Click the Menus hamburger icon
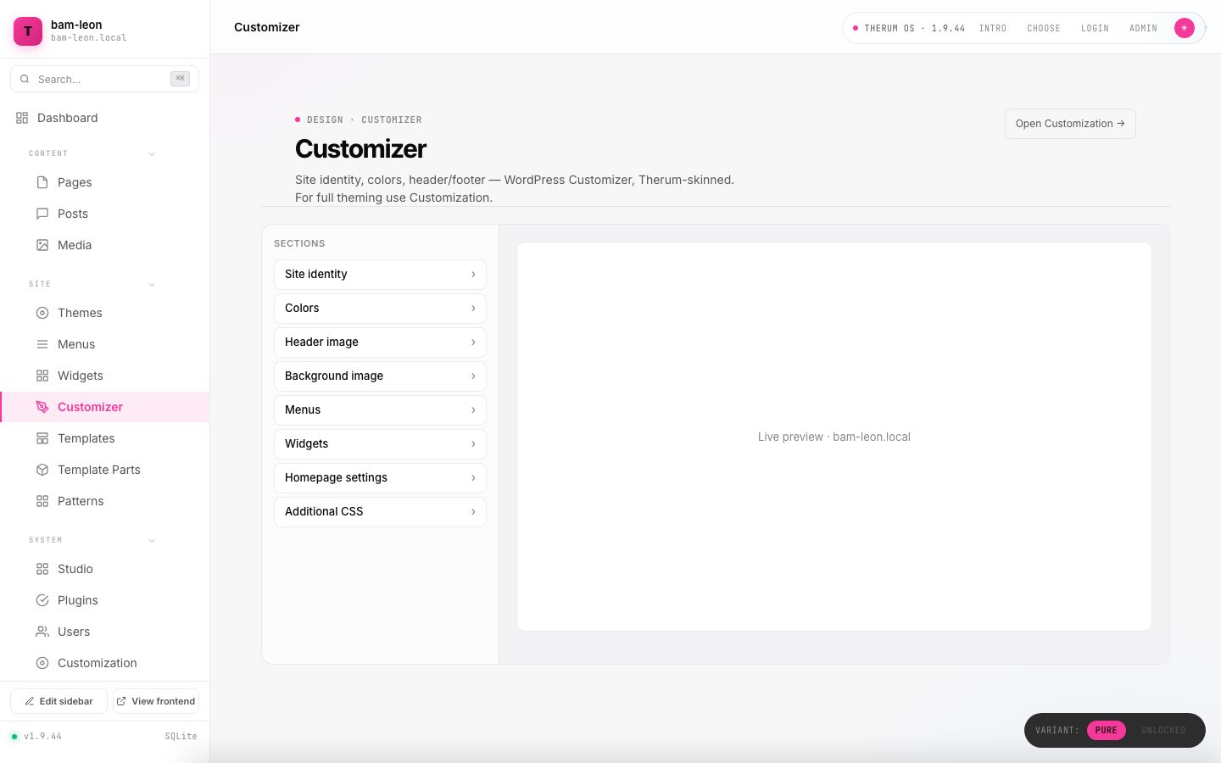 click(x=42, y=344)
